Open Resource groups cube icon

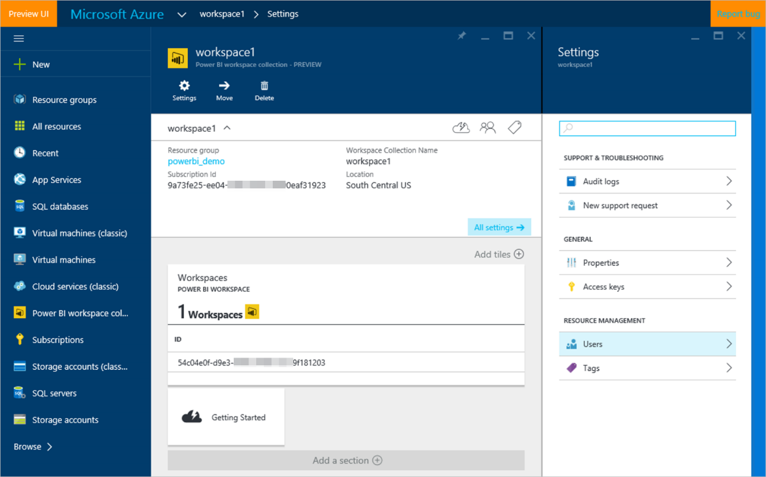[x=20, y=100]
